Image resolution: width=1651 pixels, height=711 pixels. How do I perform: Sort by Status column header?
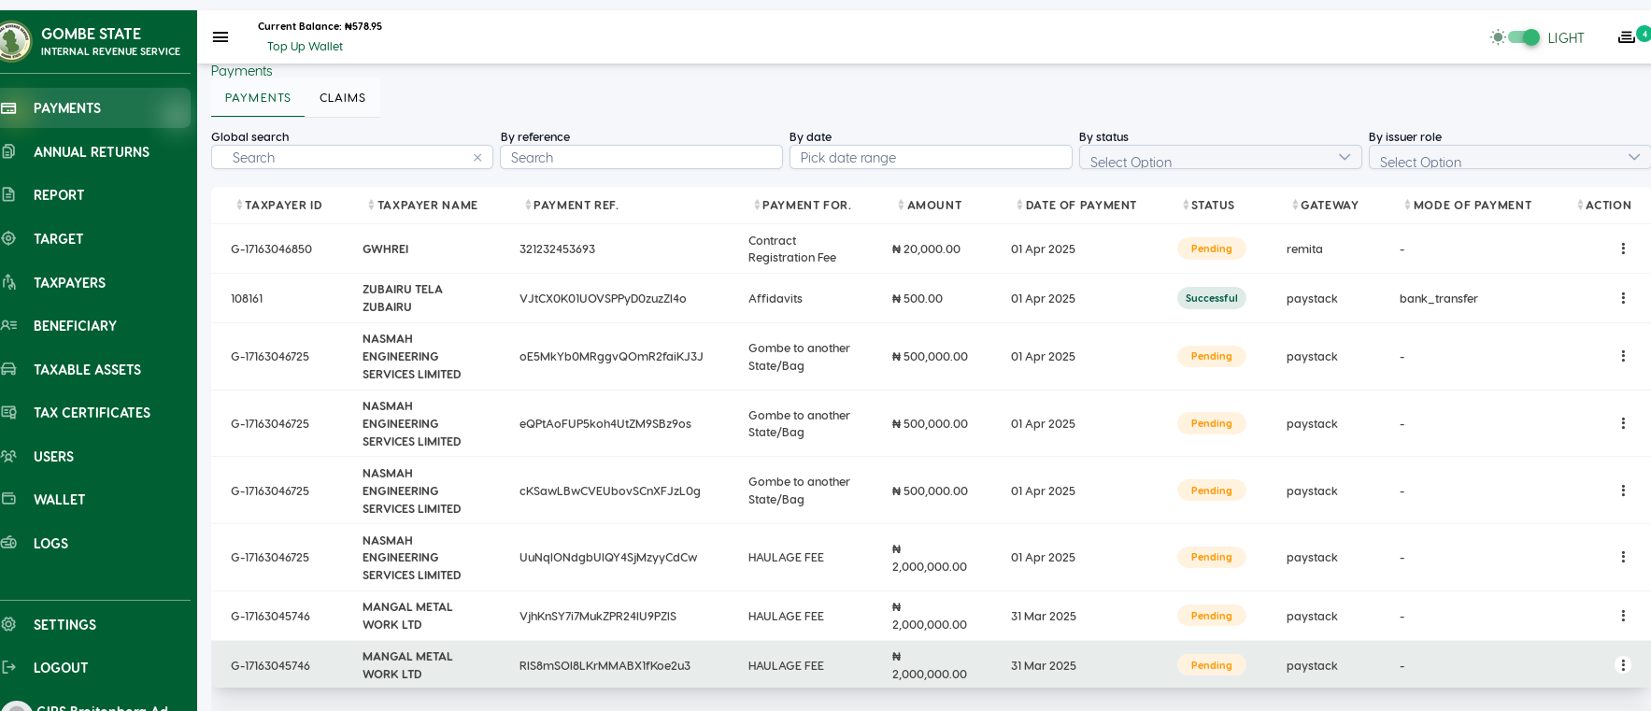pos(1208,206)
